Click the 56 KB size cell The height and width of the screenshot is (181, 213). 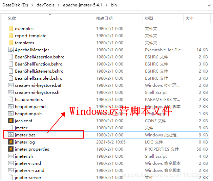[x=202, y=149]
